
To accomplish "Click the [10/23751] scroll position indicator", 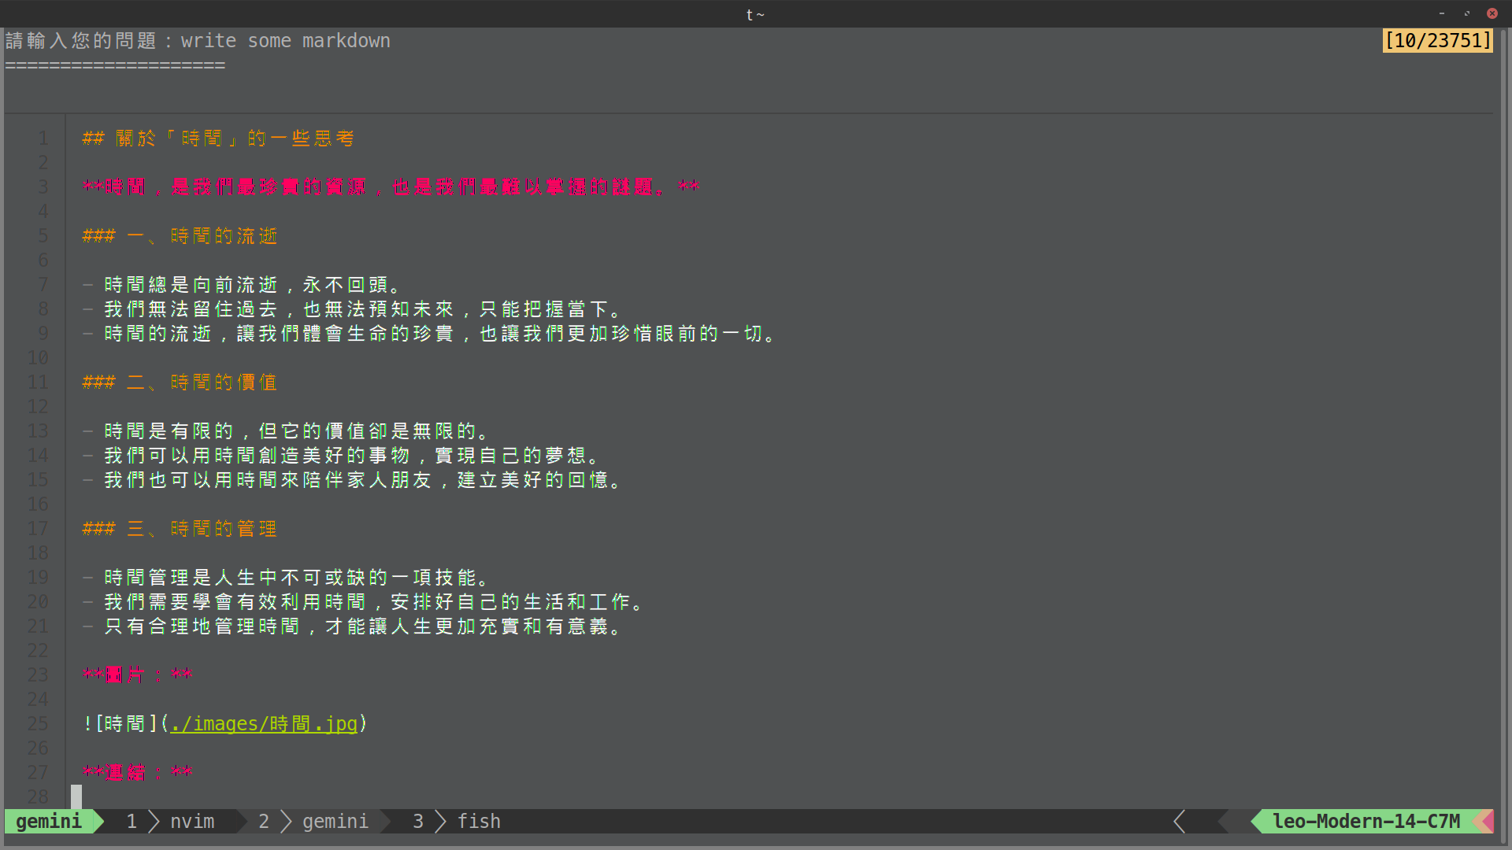I will click(1438, 40).
